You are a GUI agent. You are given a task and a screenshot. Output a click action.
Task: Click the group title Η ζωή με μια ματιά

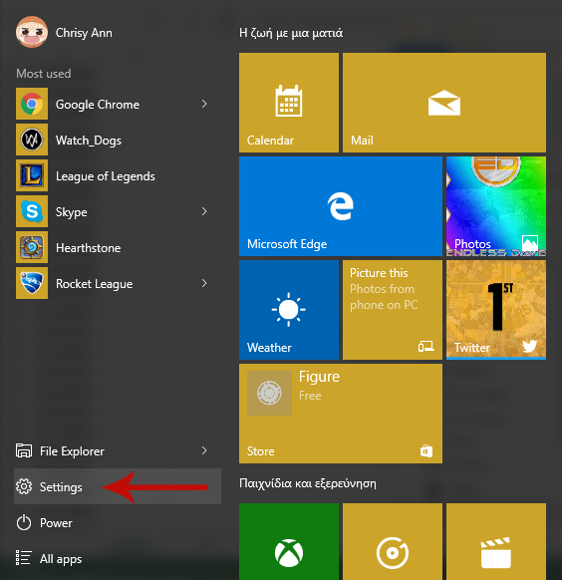291,33
